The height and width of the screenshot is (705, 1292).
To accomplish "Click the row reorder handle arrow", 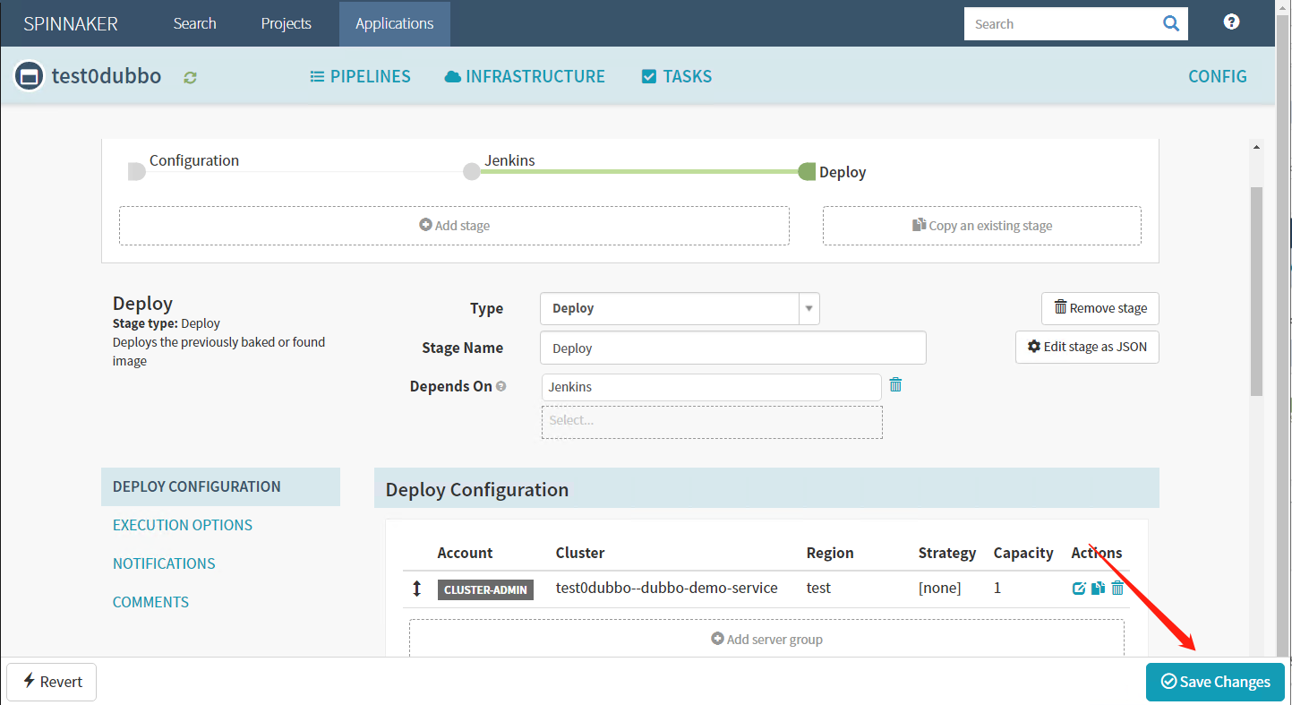I will tap(416, 589).
